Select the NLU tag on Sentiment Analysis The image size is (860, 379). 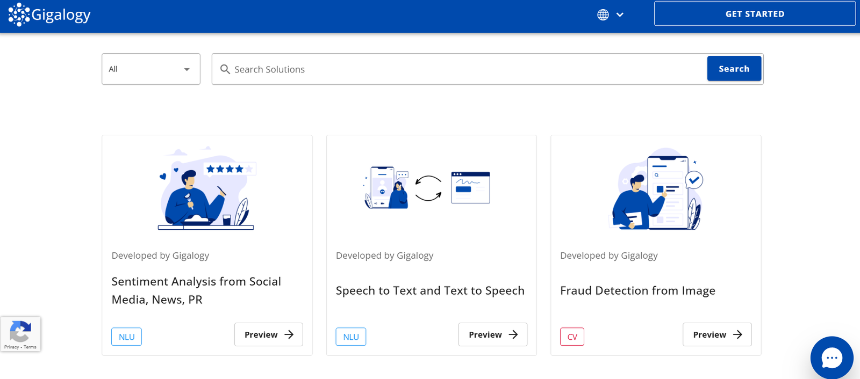(x=126, y=337)
